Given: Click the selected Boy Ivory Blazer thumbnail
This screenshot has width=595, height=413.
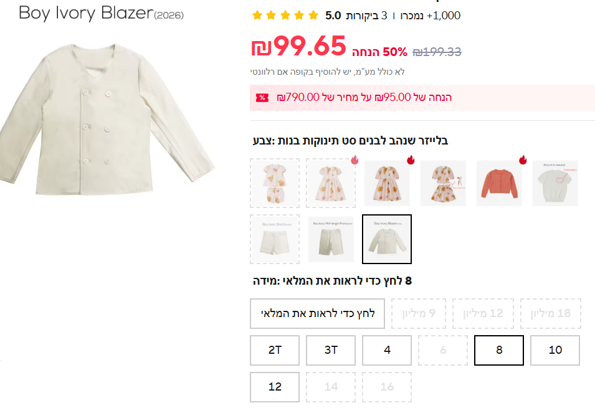Looking at the screenshot, I should [x=387, y=239].
